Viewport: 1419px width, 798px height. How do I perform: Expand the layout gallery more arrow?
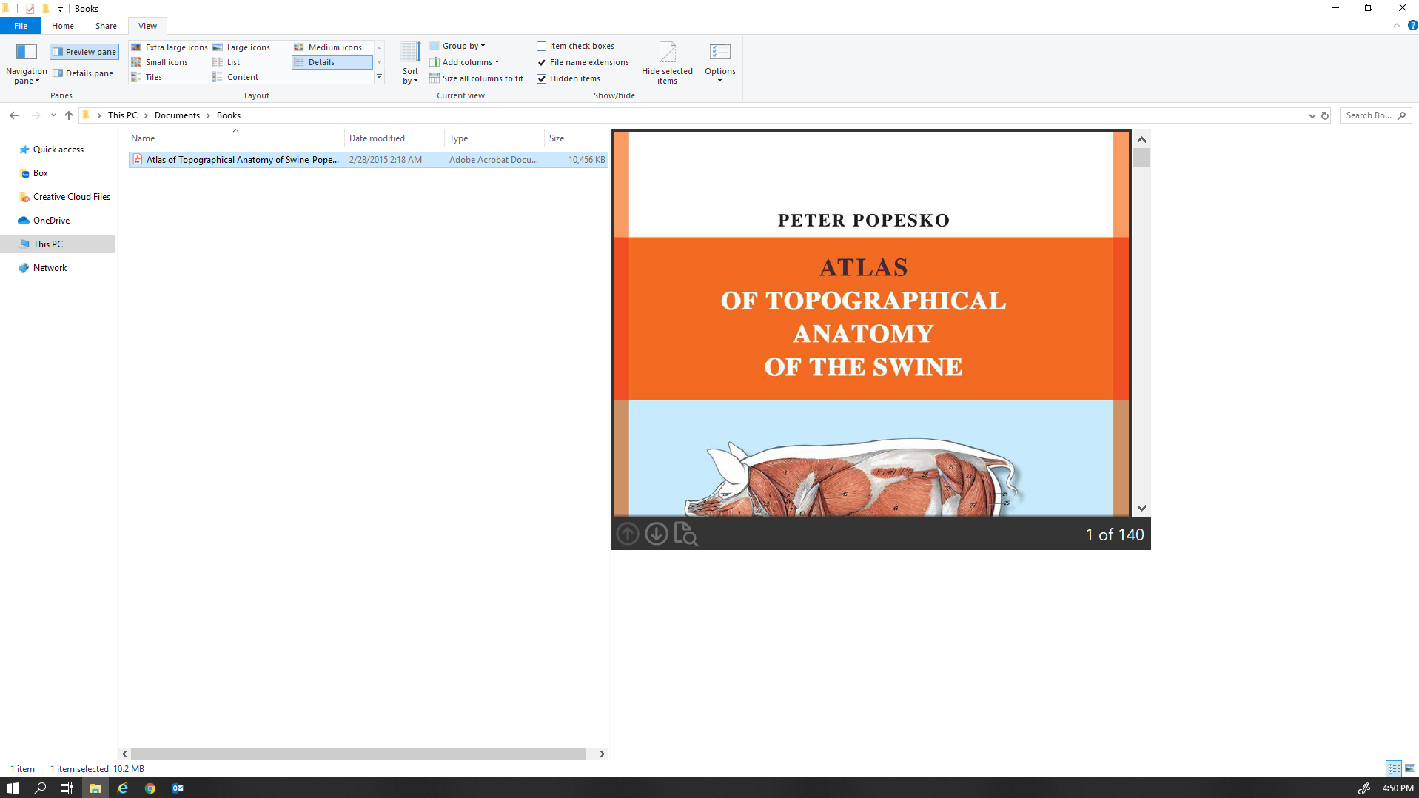pyautogui.click(x=380, y=77)
